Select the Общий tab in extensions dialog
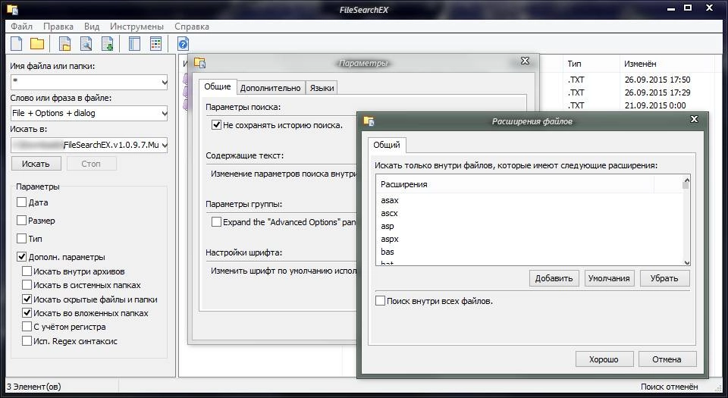The height and width of the screenshot is (398, 728). tap(386, 145)
